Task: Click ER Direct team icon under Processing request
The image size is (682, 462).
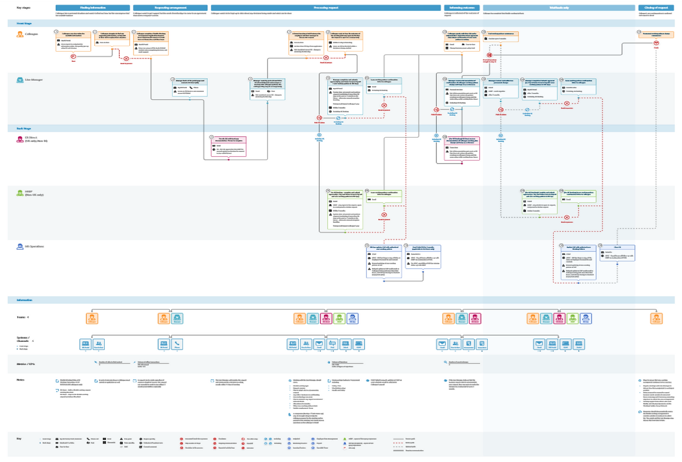Action: (x=326, y=318)
